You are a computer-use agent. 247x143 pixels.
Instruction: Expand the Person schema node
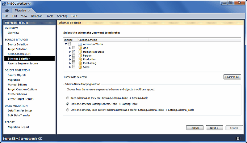(x=70, y=55)
